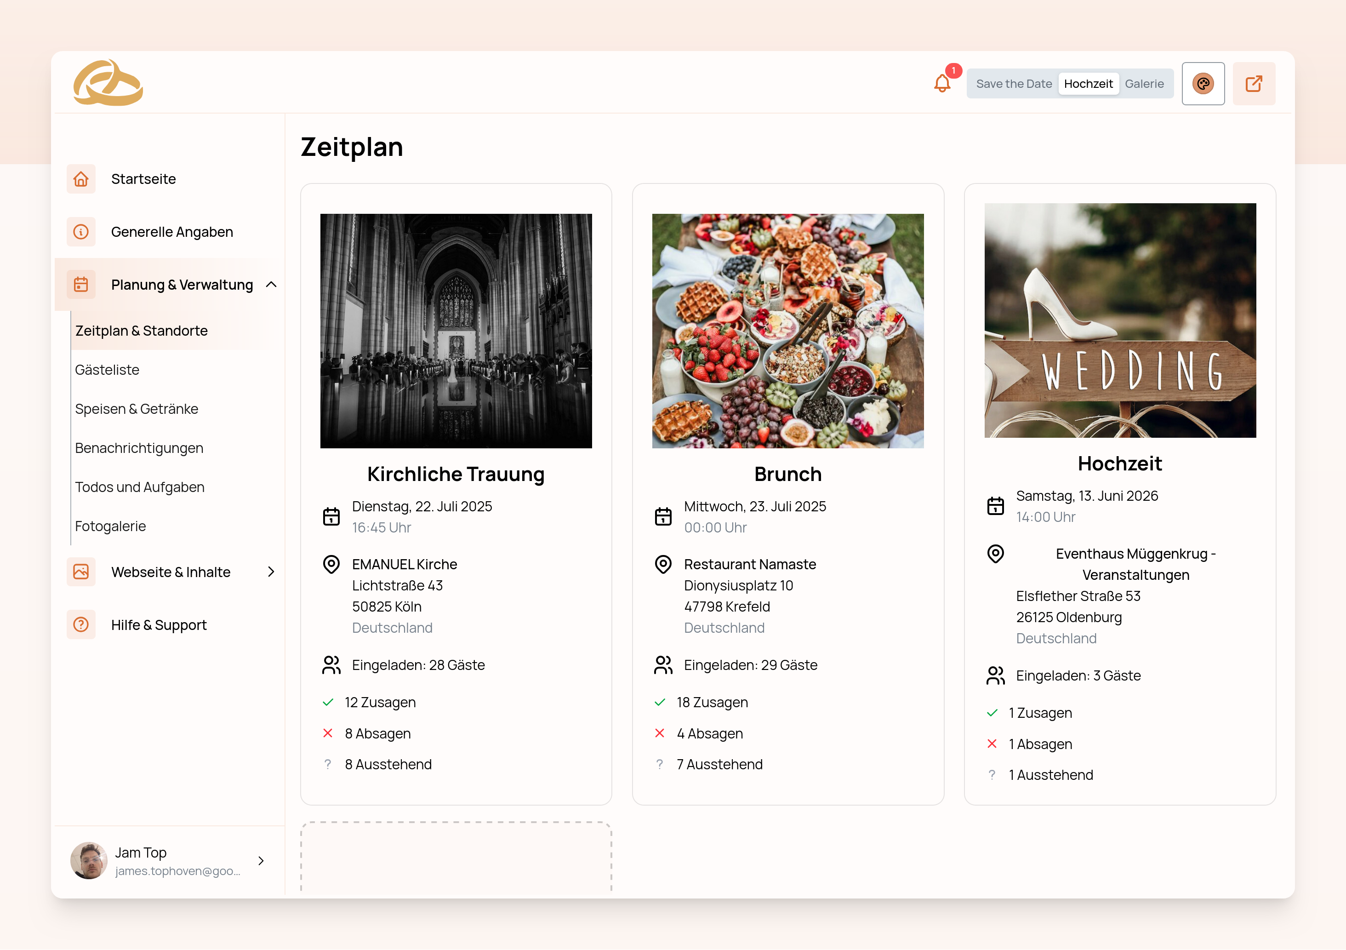
Task: Expand the Webseite & Inhalte section
Action: pyautogui.click(x=271, y=572)
